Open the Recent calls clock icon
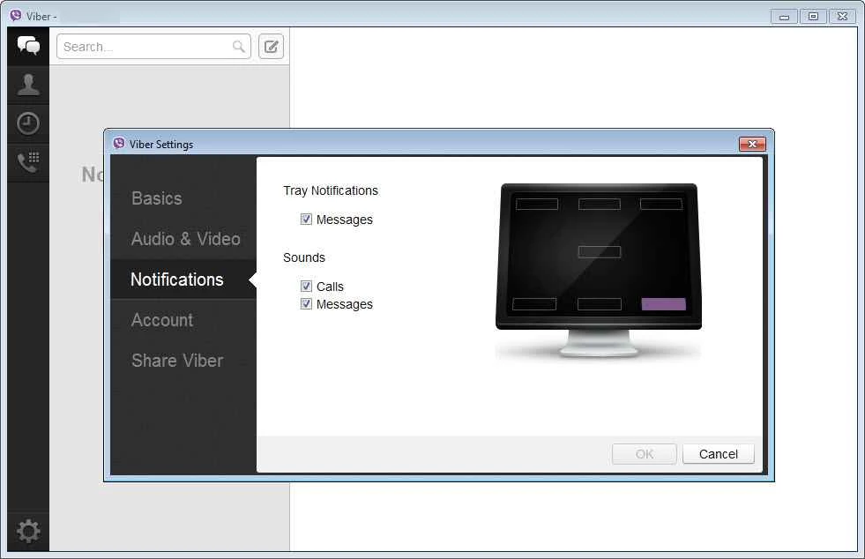Image resolution: width=865 pixels, height=559 pixels. [x=28, y=123]
